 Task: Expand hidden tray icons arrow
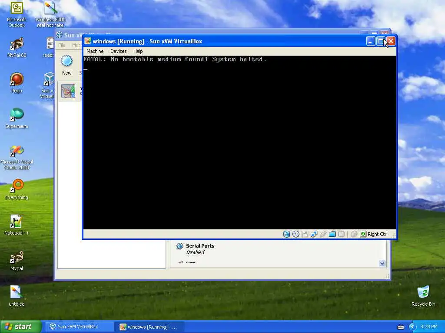tap(412, 327)
